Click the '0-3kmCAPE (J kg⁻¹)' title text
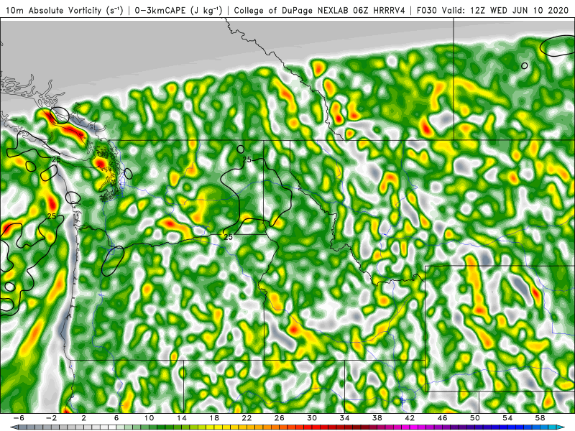This screenshot has width=575, height=431. (178, 10)
